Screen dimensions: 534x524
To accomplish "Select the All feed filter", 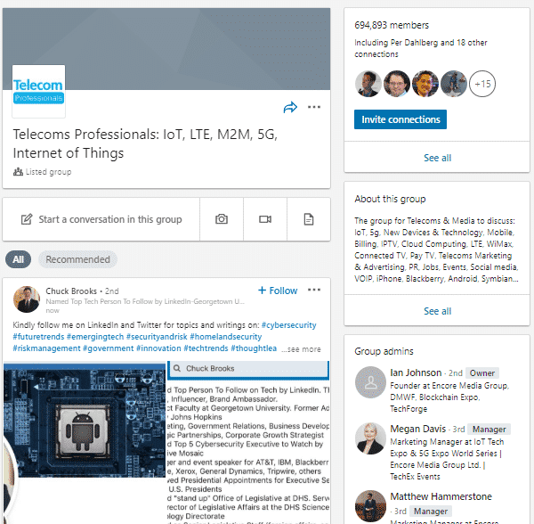I will (x=18, y=259).
